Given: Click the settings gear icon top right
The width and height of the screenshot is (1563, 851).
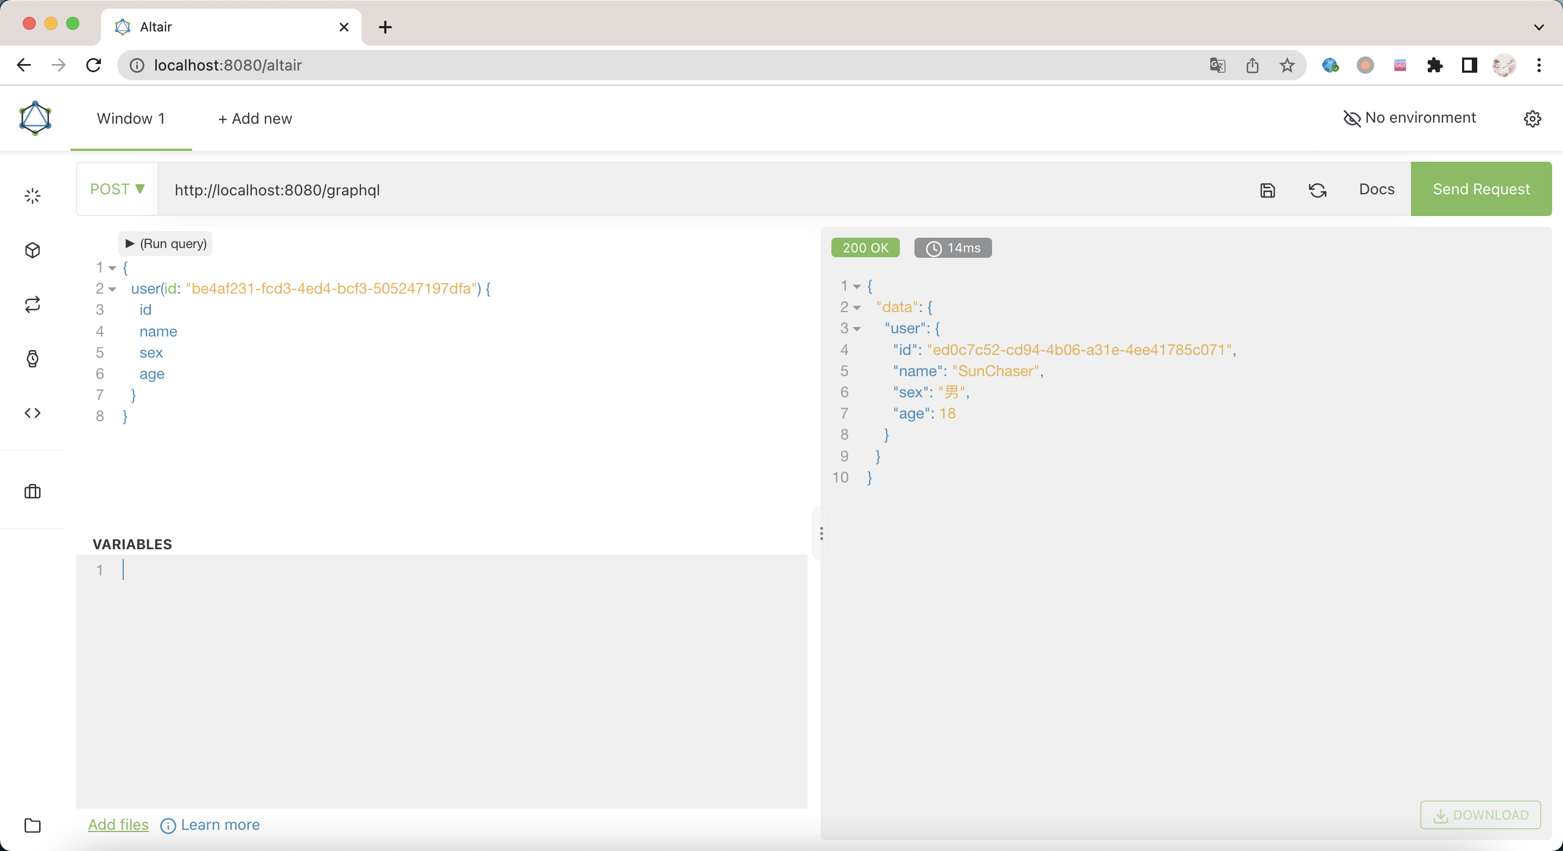Looking at the screenshot, I should coord(1533,118).
